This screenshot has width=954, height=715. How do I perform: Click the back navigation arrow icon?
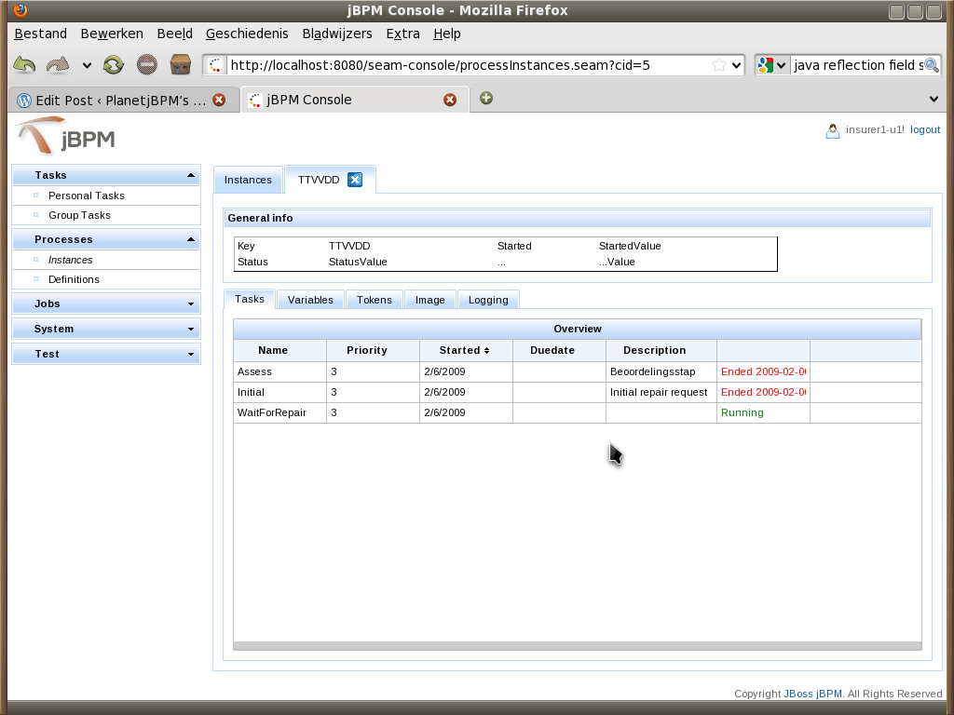23,65
